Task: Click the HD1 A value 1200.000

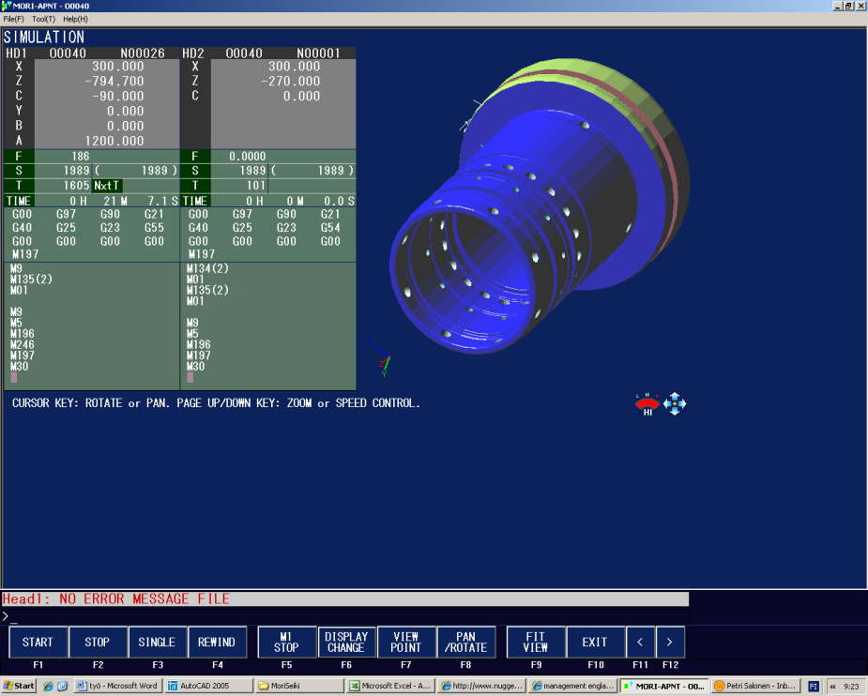Action: click(114, 141)
